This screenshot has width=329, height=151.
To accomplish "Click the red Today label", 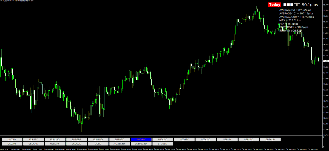I will 275,5.
